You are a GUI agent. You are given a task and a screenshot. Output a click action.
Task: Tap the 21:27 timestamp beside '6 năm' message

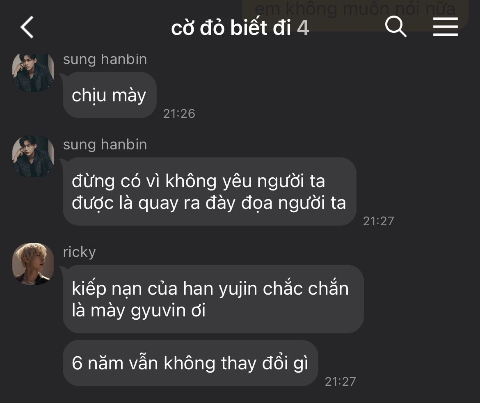pos(340,382)
